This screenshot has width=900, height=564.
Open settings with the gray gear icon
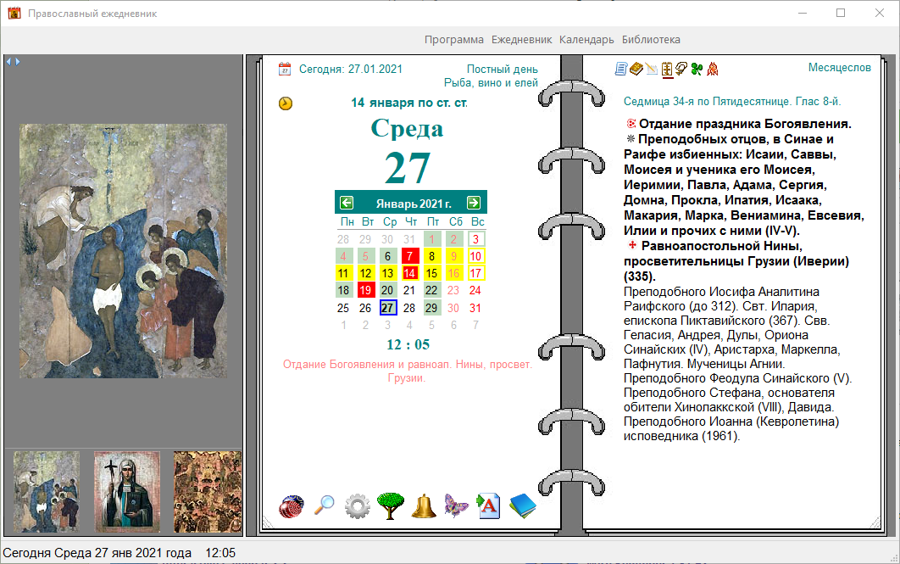coord(358,506)
